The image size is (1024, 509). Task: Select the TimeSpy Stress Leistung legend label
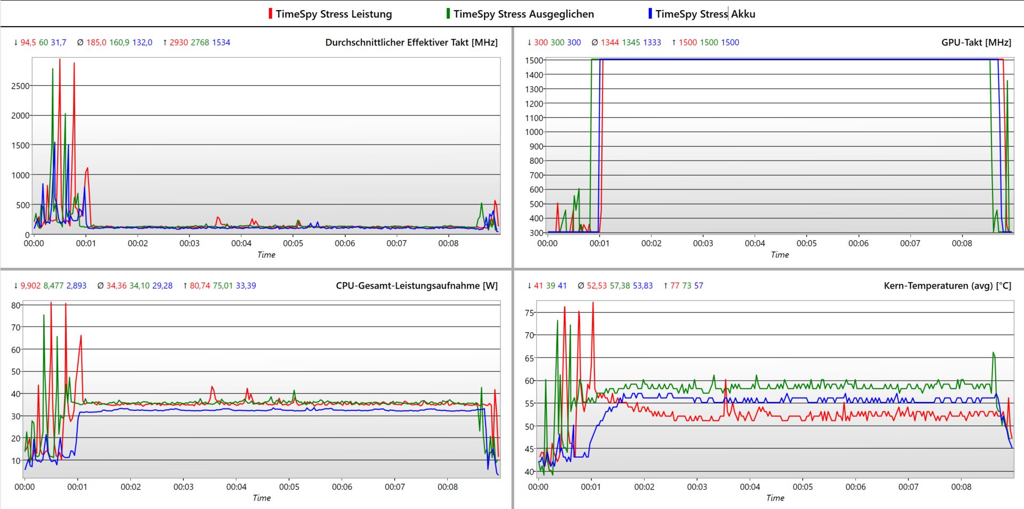coord(334,14)
